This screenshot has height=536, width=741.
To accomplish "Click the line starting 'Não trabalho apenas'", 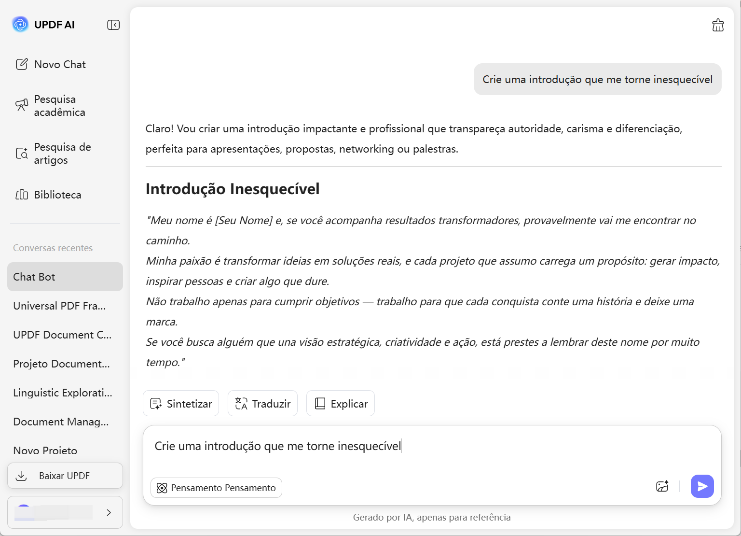I will (x=420, y=311).
